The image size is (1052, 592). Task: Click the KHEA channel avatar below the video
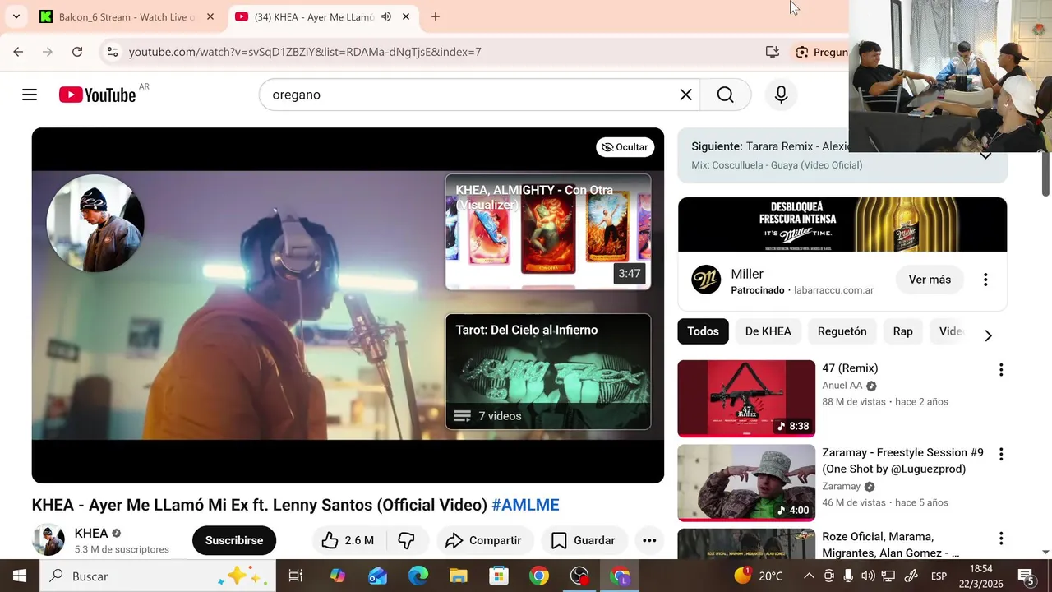click(x=48, y=540)
